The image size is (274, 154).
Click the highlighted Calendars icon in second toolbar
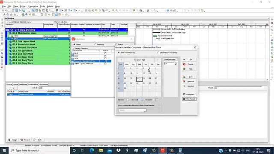click(x=56, y=15)
